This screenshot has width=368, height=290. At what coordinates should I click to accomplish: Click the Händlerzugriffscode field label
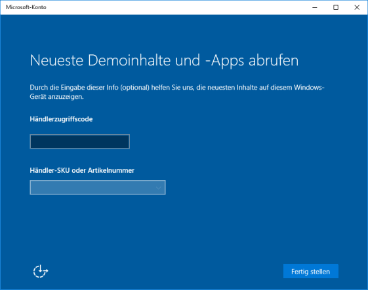(x=61, y=119)
